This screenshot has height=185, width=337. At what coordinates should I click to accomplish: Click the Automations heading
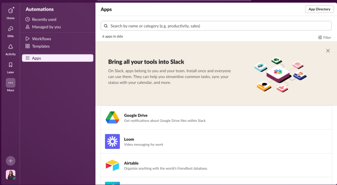click(39, 9)
